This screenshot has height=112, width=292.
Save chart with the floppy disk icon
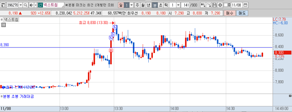point(215,5)
